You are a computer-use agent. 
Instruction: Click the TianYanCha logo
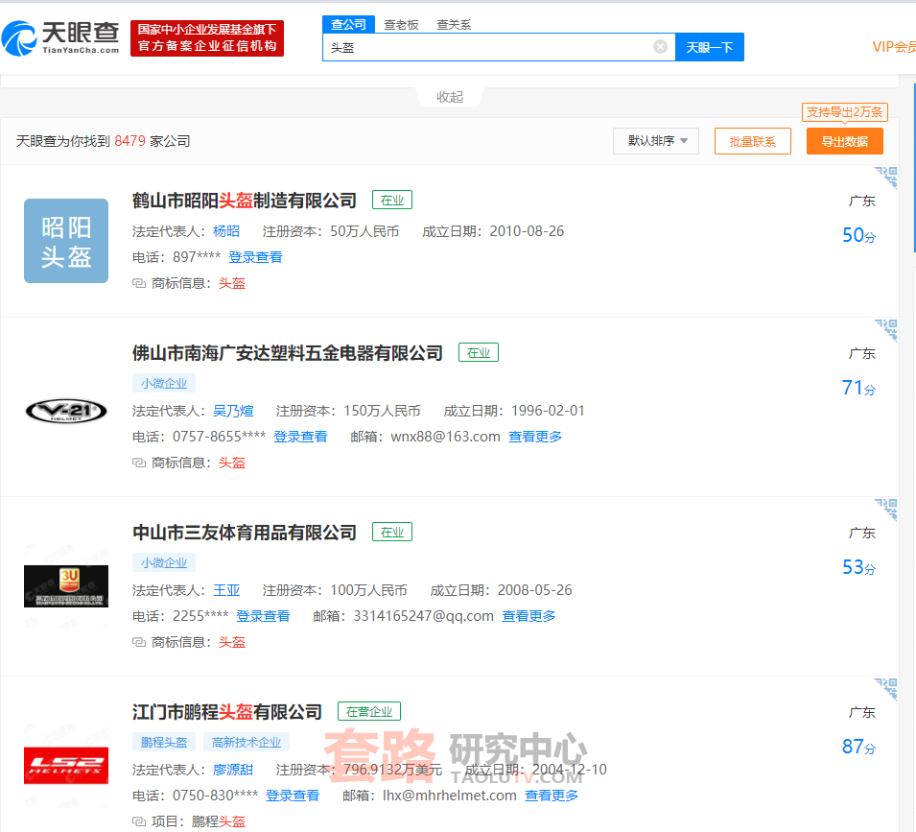[60, 38]
